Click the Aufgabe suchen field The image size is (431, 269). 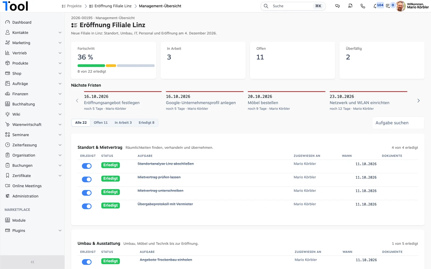398,123
